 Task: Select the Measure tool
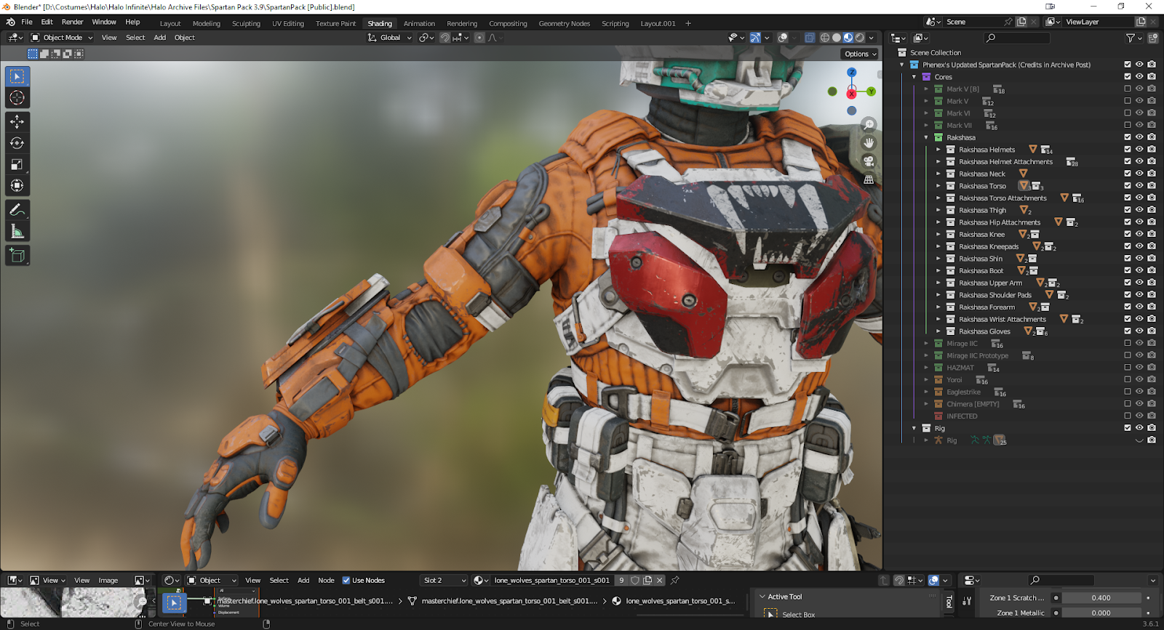point(17,232)
